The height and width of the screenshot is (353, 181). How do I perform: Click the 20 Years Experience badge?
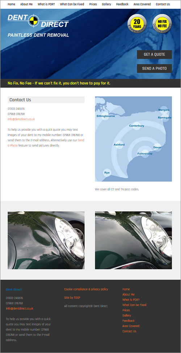tap(137, 24)
